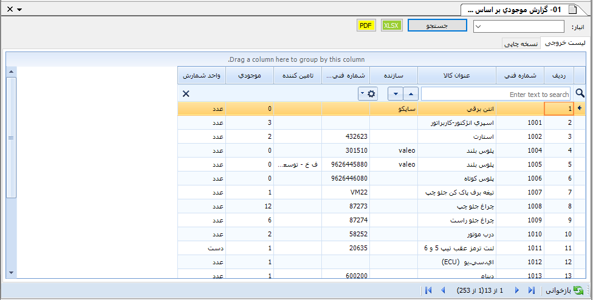593x300 pixels.
Task: Click the 87274 cell
Action: pos(346,221)
